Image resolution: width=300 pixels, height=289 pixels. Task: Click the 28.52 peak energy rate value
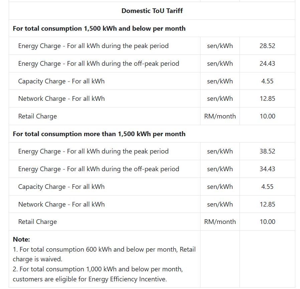(x=267, y=46)
